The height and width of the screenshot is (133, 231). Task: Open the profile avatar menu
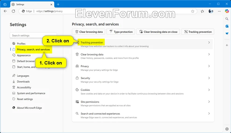pyautogui.click(x=211, y=11)
